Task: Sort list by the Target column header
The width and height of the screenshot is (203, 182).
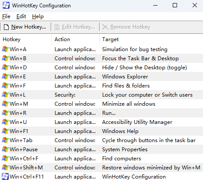Action: (x=151, y=39)
